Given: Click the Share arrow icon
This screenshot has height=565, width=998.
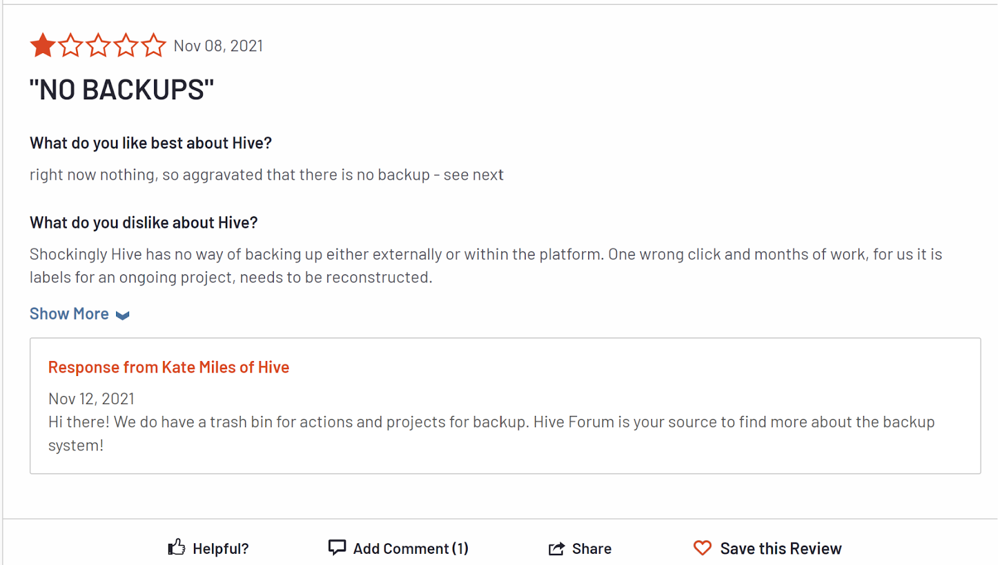Looking at the screenshot, I should (556, 548).
